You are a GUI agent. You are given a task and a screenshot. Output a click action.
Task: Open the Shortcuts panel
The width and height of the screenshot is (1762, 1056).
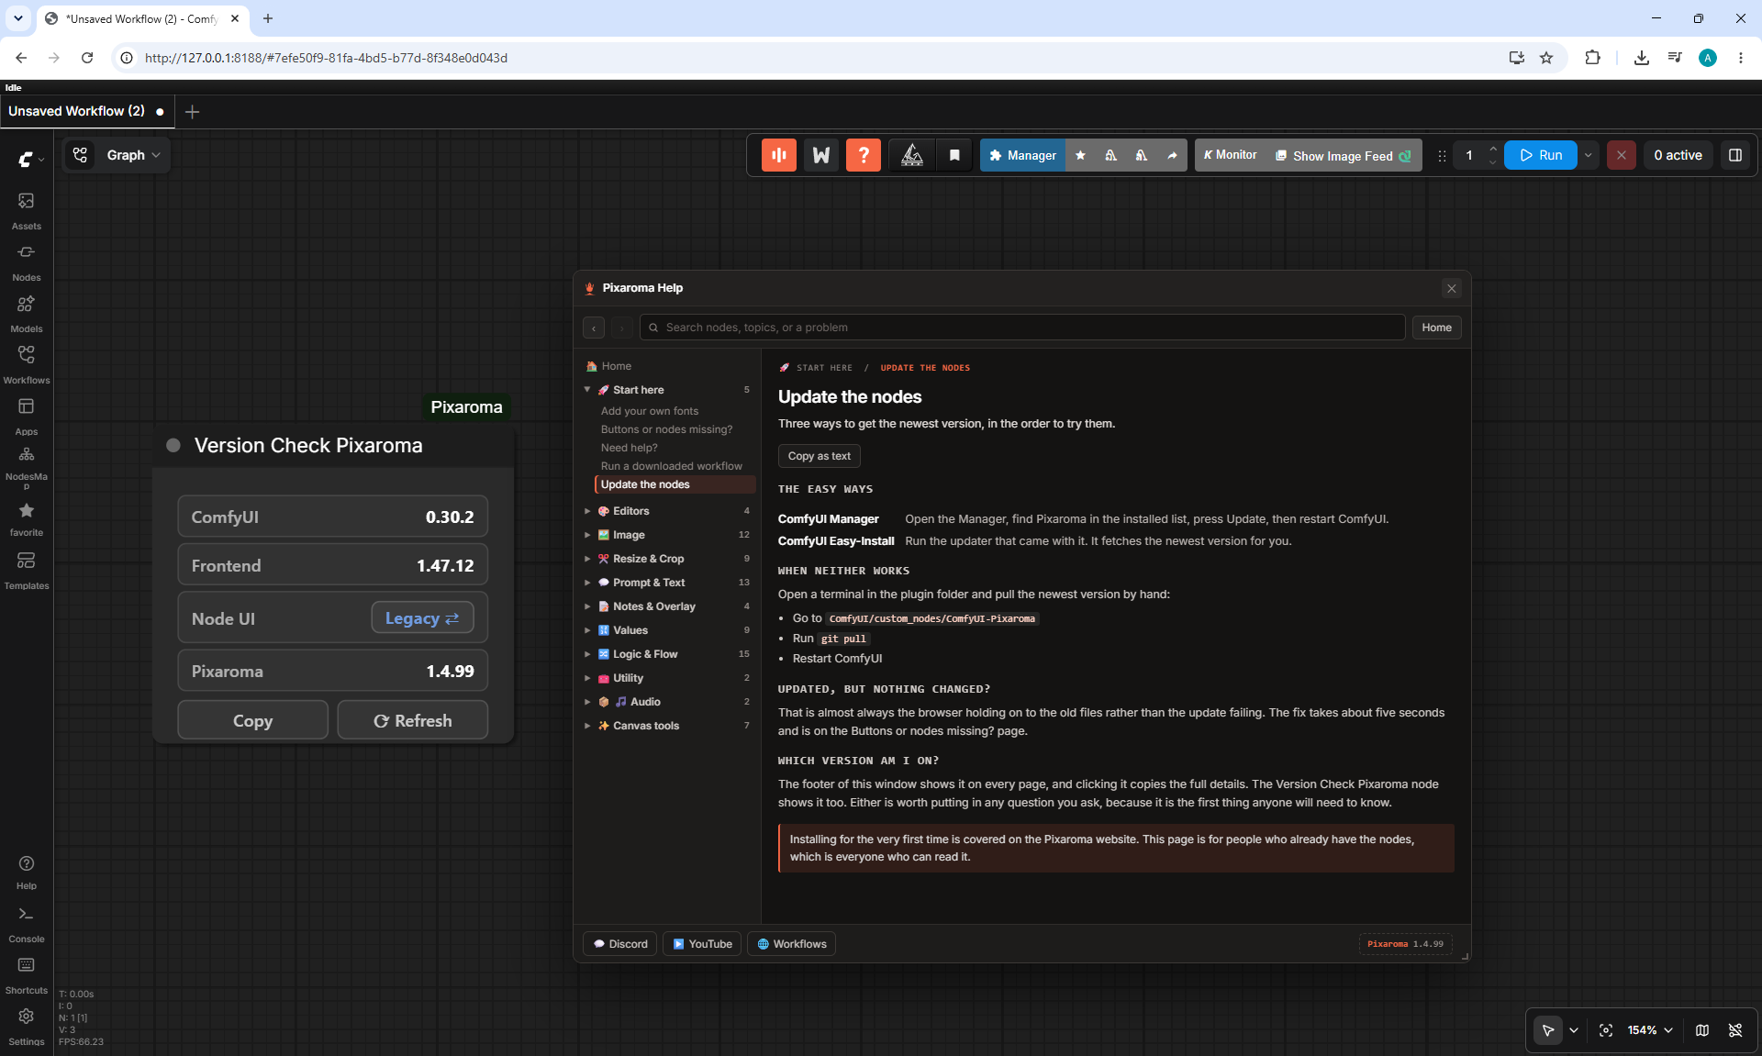click(26, 975)
